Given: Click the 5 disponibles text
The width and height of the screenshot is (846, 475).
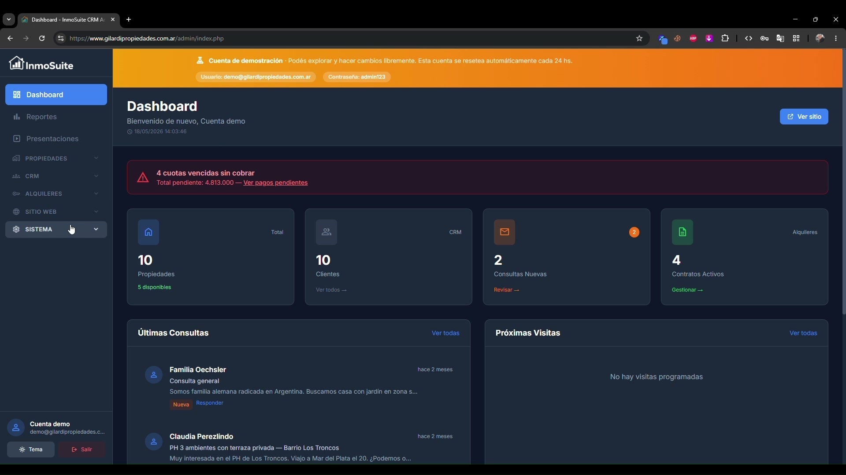Looking at the screenshot, I should [155, 287].
